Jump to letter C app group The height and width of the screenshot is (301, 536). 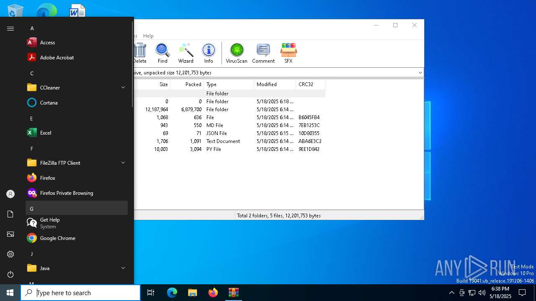77,73
